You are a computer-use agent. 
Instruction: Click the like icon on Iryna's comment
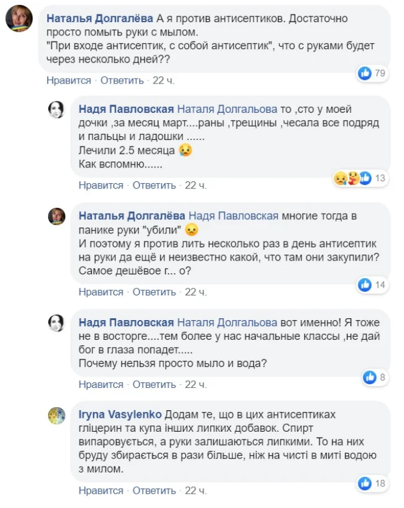coord(364,483)
